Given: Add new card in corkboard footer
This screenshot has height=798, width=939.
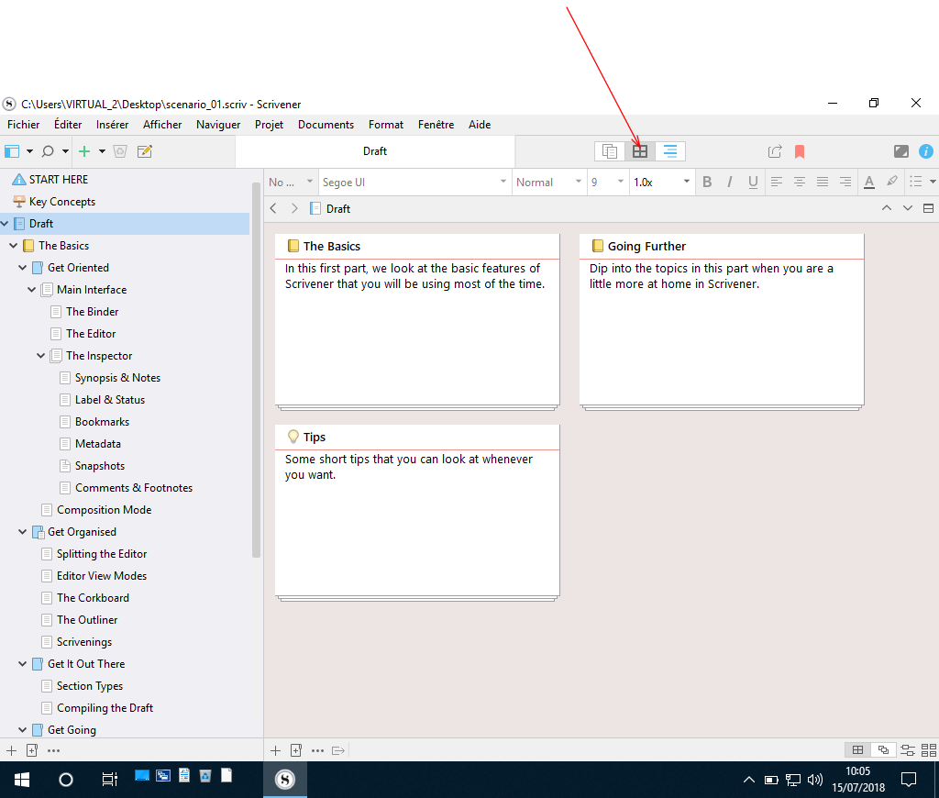Looking at the screenshot, I should 275,750.
